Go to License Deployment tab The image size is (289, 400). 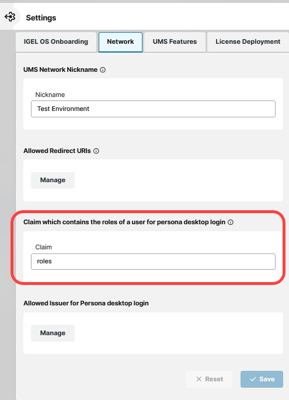[248, 42]
